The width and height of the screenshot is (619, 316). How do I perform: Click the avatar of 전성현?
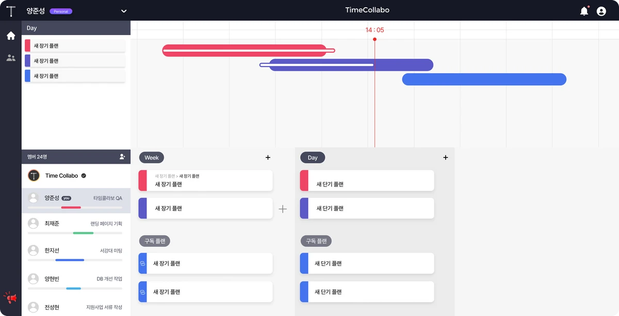34,307
